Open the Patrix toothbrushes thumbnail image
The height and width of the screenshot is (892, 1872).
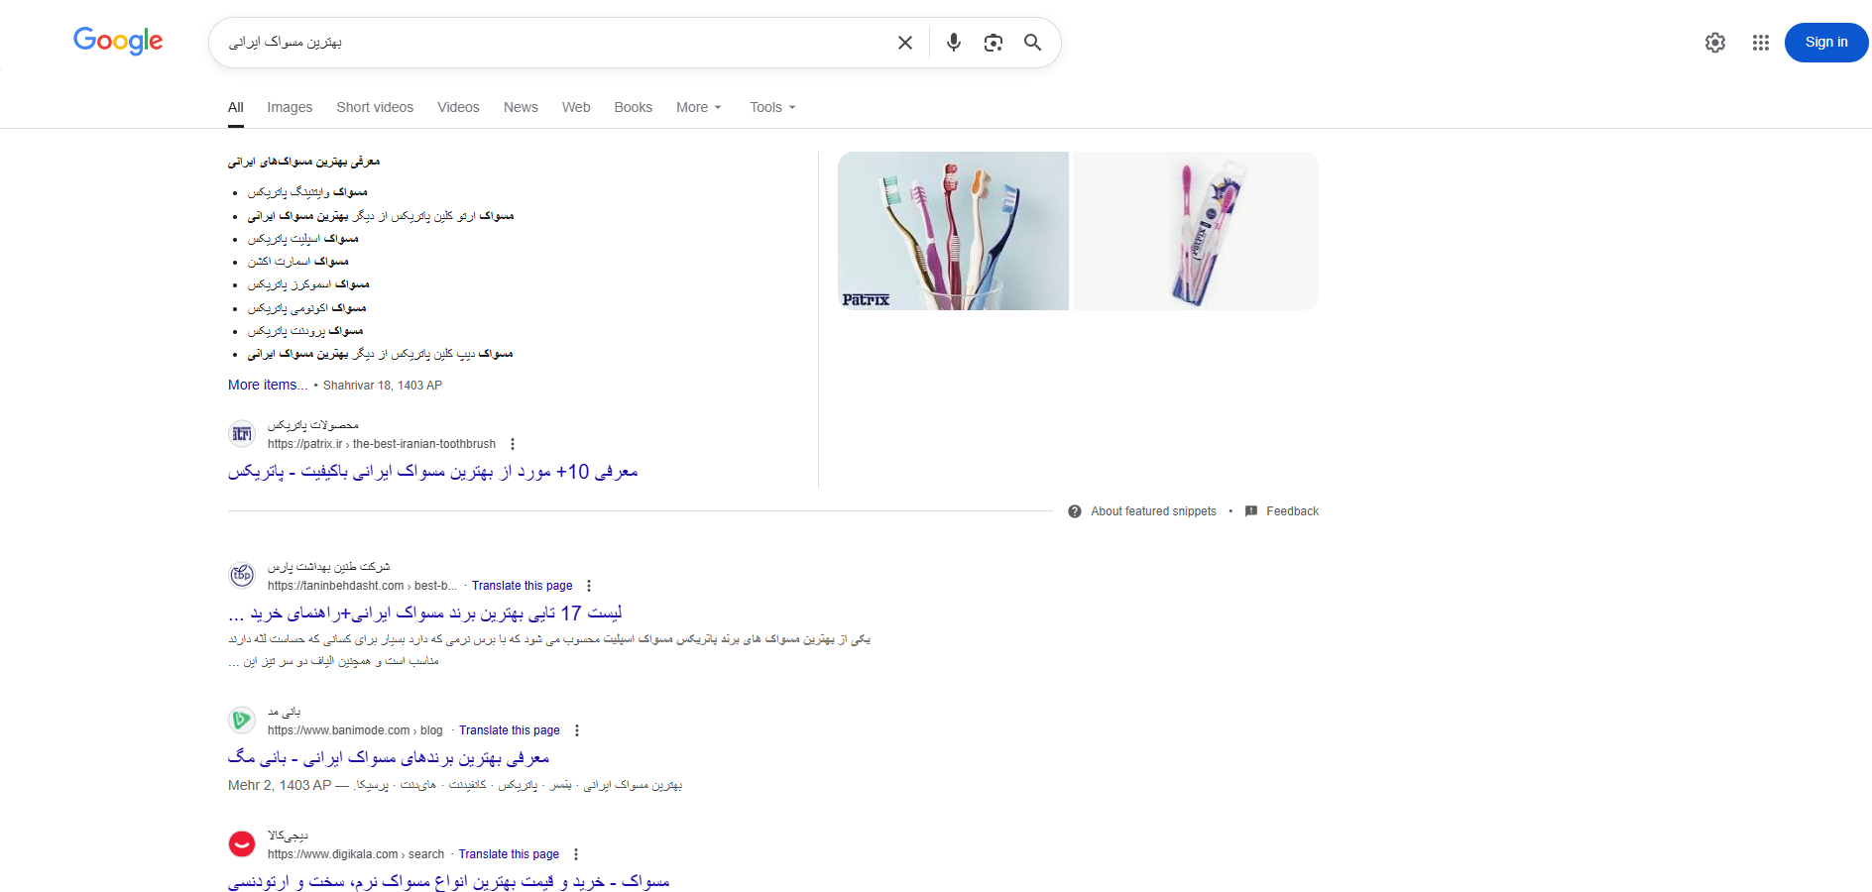pyautogui.click(x=953, y=231)
